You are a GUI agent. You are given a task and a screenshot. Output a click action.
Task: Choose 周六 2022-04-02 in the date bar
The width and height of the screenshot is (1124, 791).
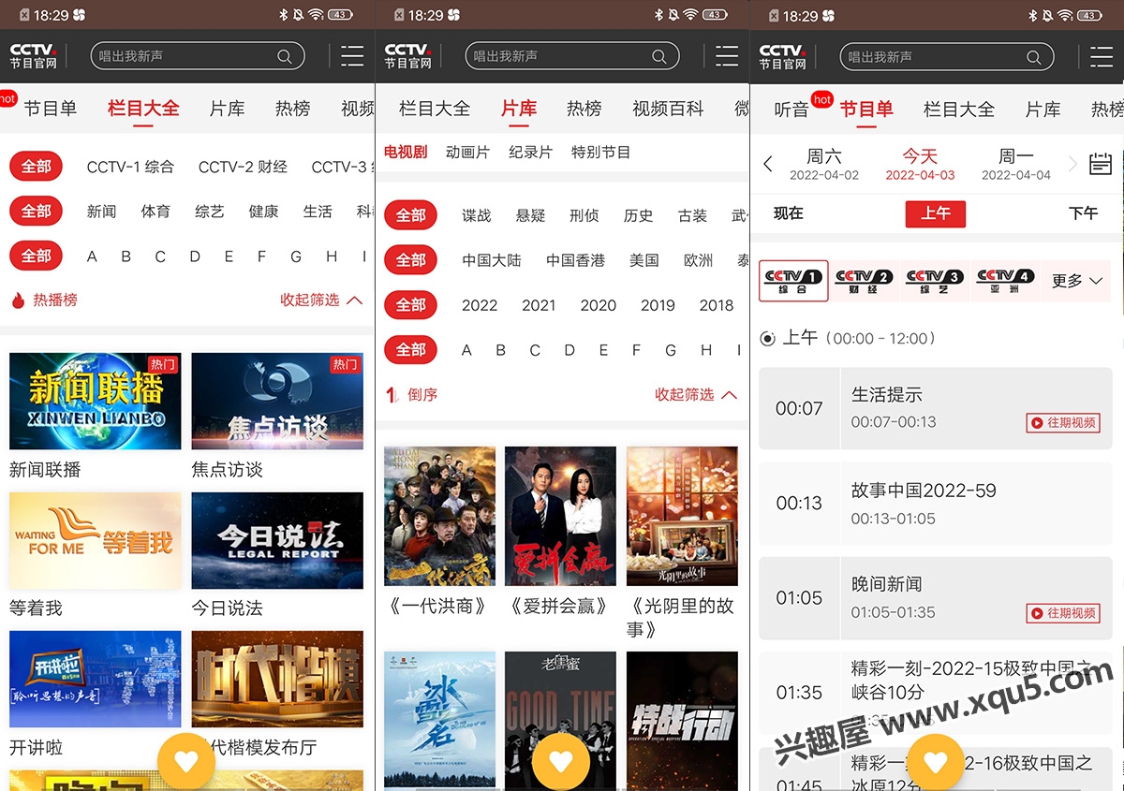point(824,165)
